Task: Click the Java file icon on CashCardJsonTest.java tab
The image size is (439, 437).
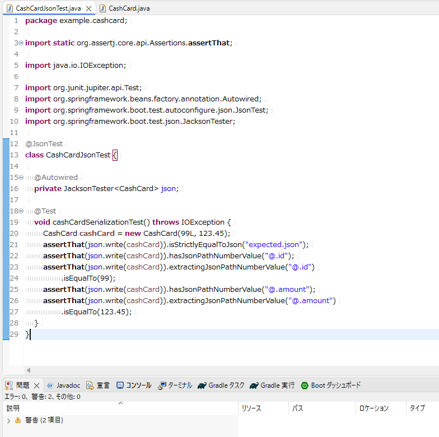Action: [x=10, y=8]
